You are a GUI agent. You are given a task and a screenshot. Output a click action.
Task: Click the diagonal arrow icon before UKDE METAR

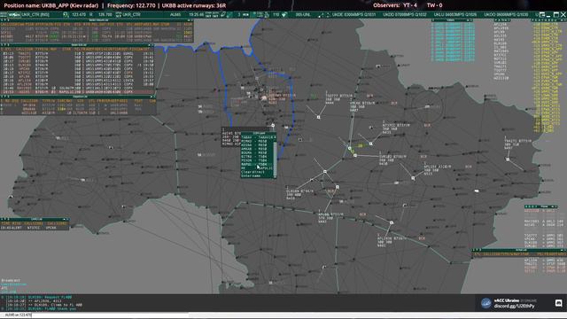pos(321,15)
